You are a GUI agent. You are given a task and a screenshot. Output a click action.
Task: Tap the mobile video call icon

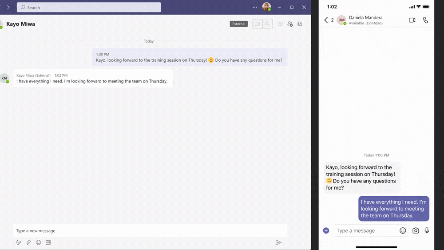412,20
